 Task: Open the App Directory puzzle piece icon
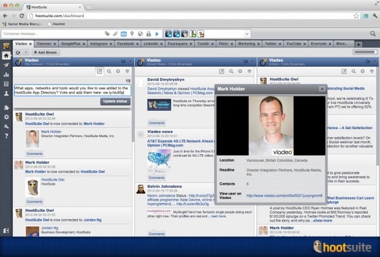point(6,108)
